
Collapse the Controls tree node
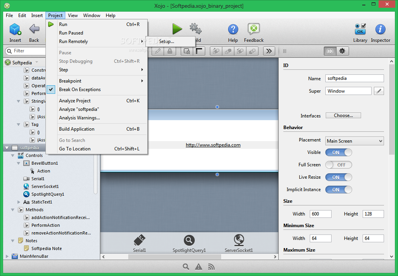[13, 155]
